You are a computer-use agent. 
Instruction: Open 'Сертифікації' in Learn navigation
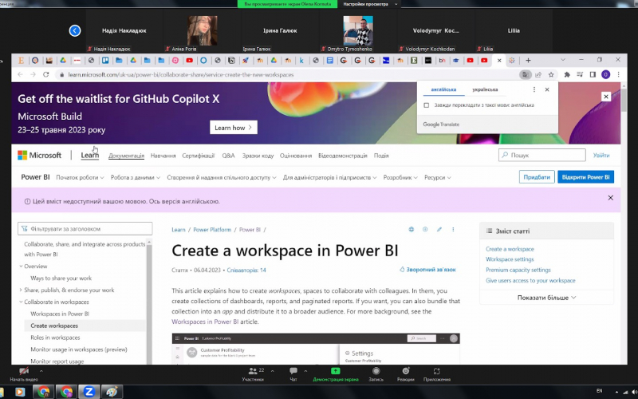[x=198, y=156]
